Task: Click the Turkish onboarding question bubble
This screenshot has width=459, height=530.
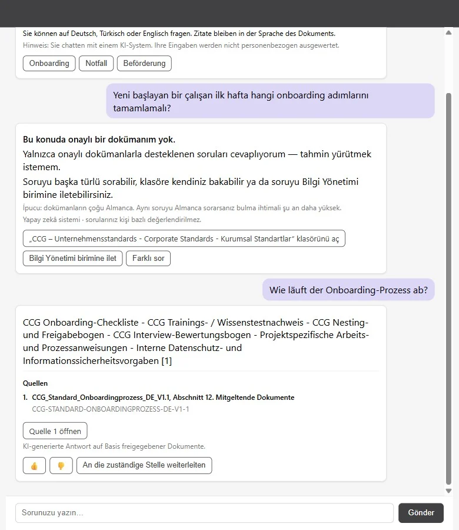Action: pos(270,101)
